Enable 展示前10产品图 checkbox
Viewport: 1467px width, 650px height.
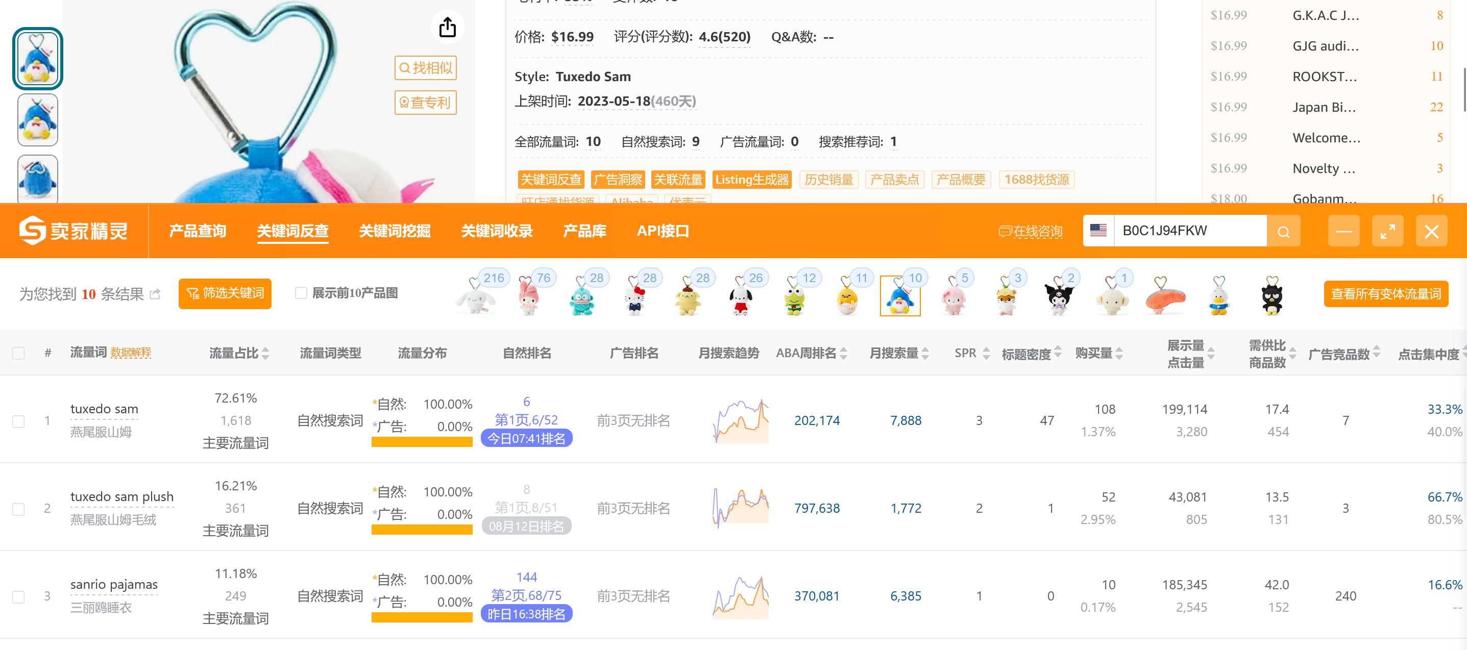click(301, 293)
